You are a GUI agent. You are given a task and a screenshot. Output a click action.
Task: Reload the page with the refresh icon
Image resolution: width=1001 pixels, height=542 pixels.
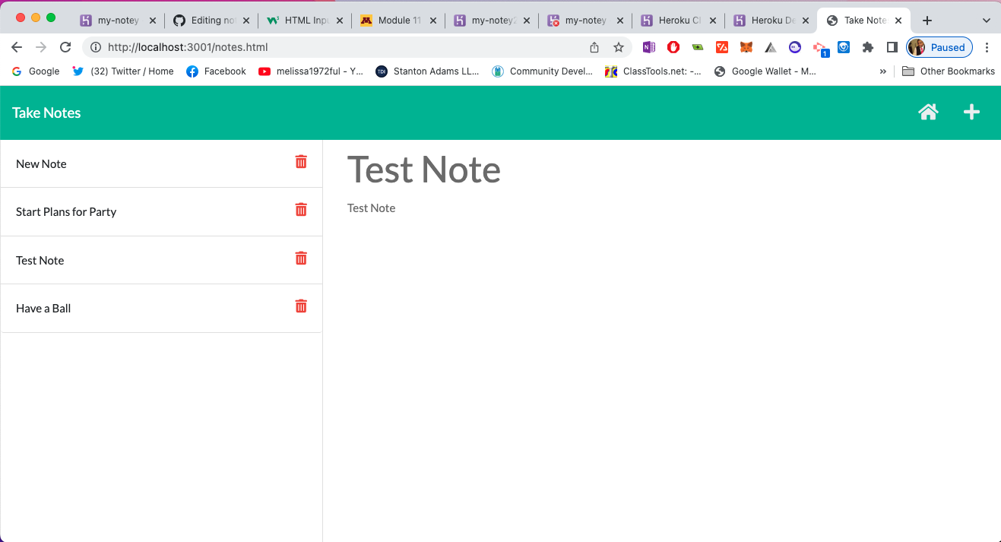point(65,46)
